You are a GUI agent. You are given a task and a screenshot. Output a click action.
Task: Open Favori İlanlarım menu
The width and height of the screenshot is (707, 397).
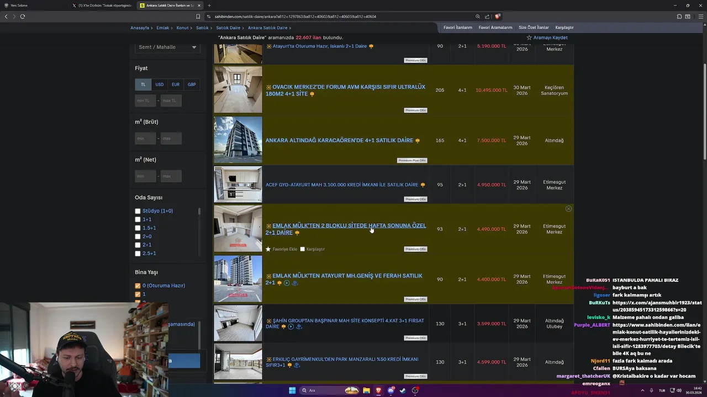tap(458, 28)
